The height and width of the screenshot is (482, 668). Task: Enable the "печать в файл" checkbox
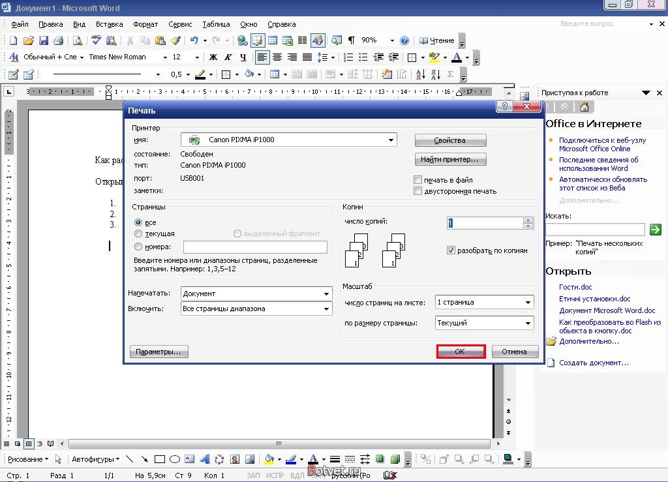[x=418, y=179]
